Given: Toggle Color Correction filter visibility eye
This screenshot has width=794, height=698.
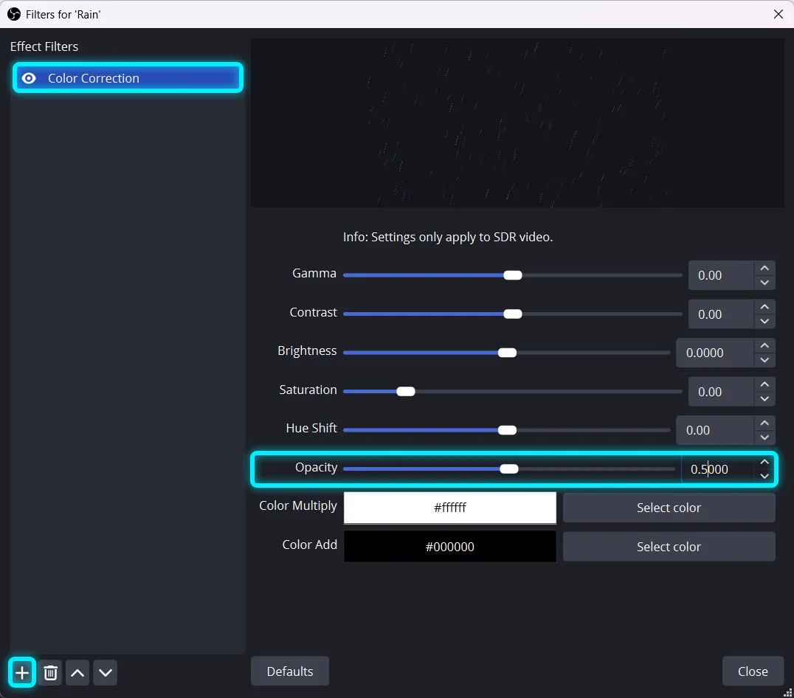Looking at the screenshot, I should (x=29, y=78).
